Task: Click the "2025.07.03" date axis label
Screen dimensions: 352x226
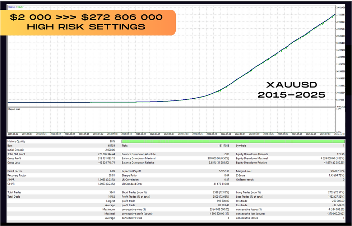Action: tap(325, 134)
